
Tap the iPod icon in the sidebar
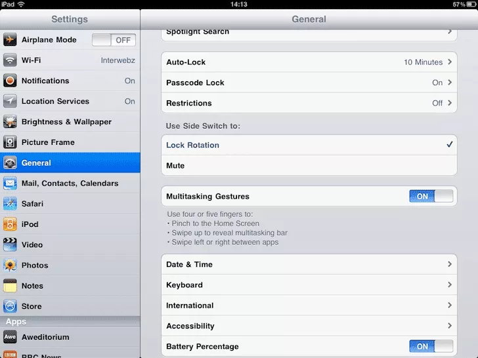coord(10,224)
